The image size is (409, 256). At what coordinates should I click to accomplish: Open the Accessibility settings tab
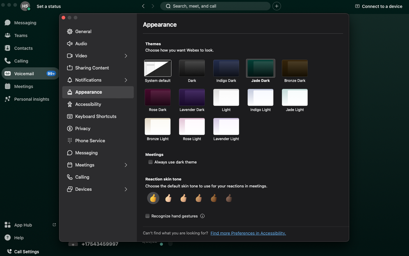click(x=98, y=104)
